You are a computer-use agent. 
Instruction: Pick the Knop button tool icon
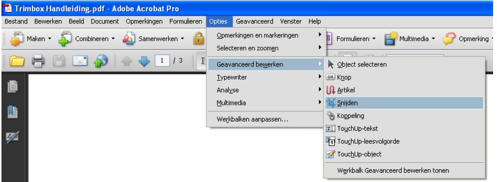[x=331, y=77]
